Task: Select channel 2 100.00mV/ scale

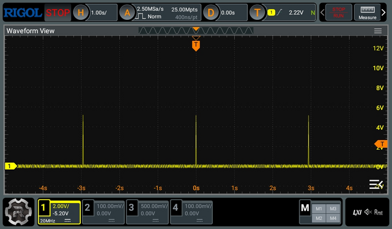Action: [110, 206]
